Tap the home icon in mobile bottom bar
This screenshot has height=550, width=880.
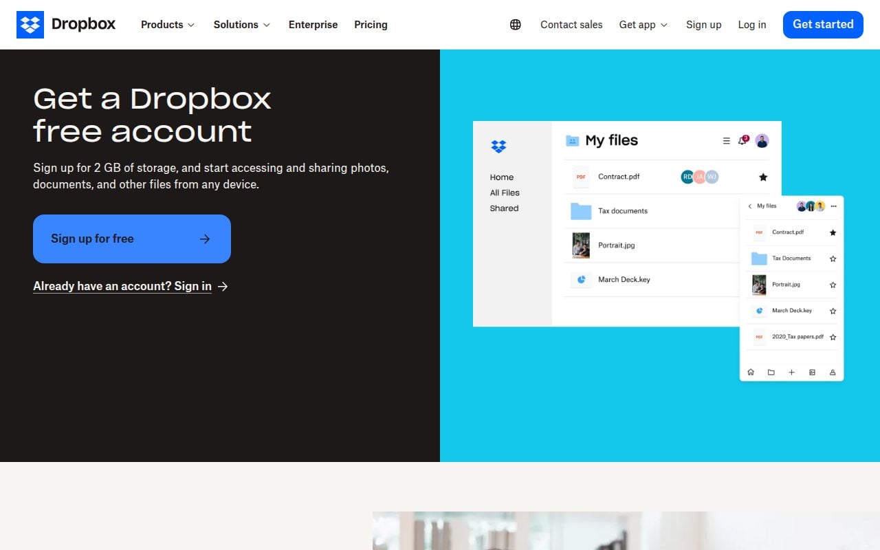751,372
